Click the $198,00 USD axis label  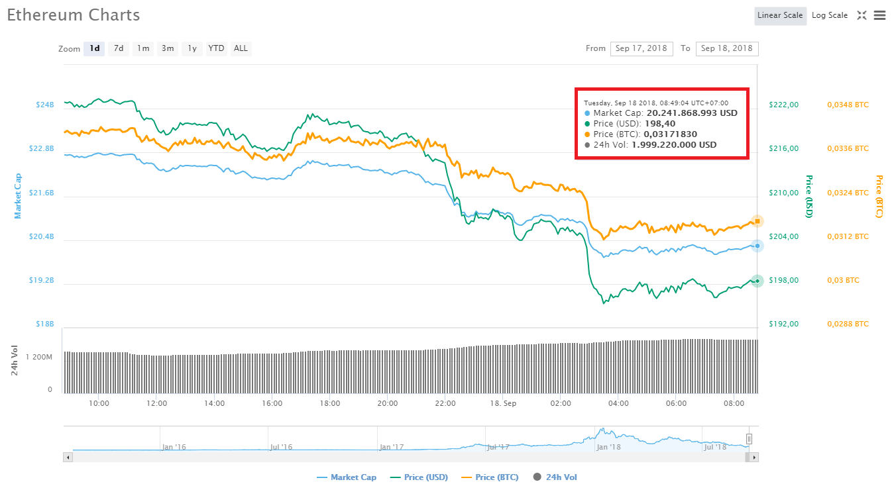pos(784,281)
